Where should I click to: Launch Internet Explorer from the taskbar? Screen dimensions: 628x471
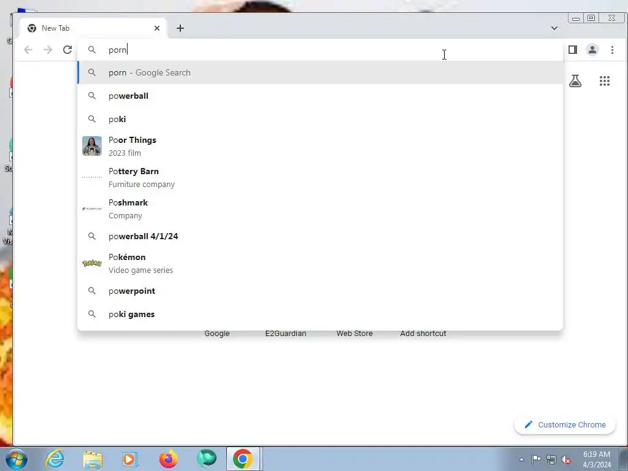click(x=55, y=459)
